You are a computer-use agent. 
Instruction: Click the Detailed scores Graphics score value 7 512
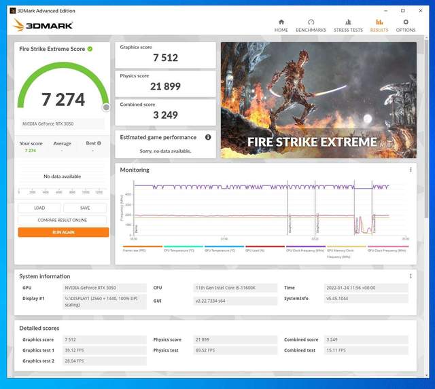pyautogui.click(x=104, y=339)
